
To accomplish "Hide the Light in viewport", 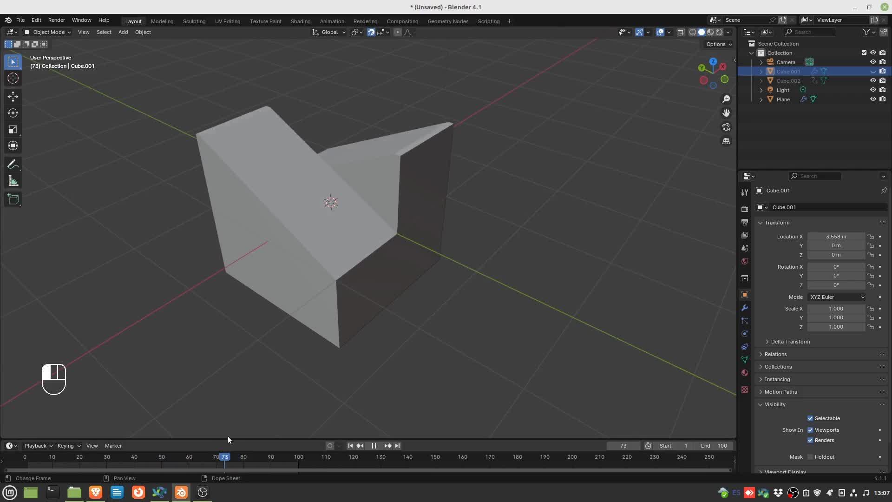I will pyautogui.click(x=873, y=90).
